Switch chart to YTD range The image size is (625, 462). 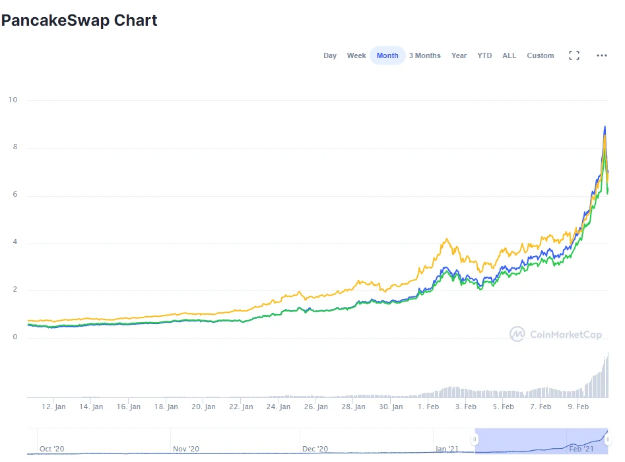[484, 55]
